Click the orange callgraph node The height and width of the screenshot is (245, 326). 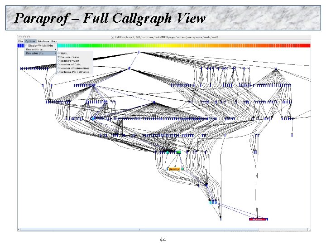tap(174, 169)
